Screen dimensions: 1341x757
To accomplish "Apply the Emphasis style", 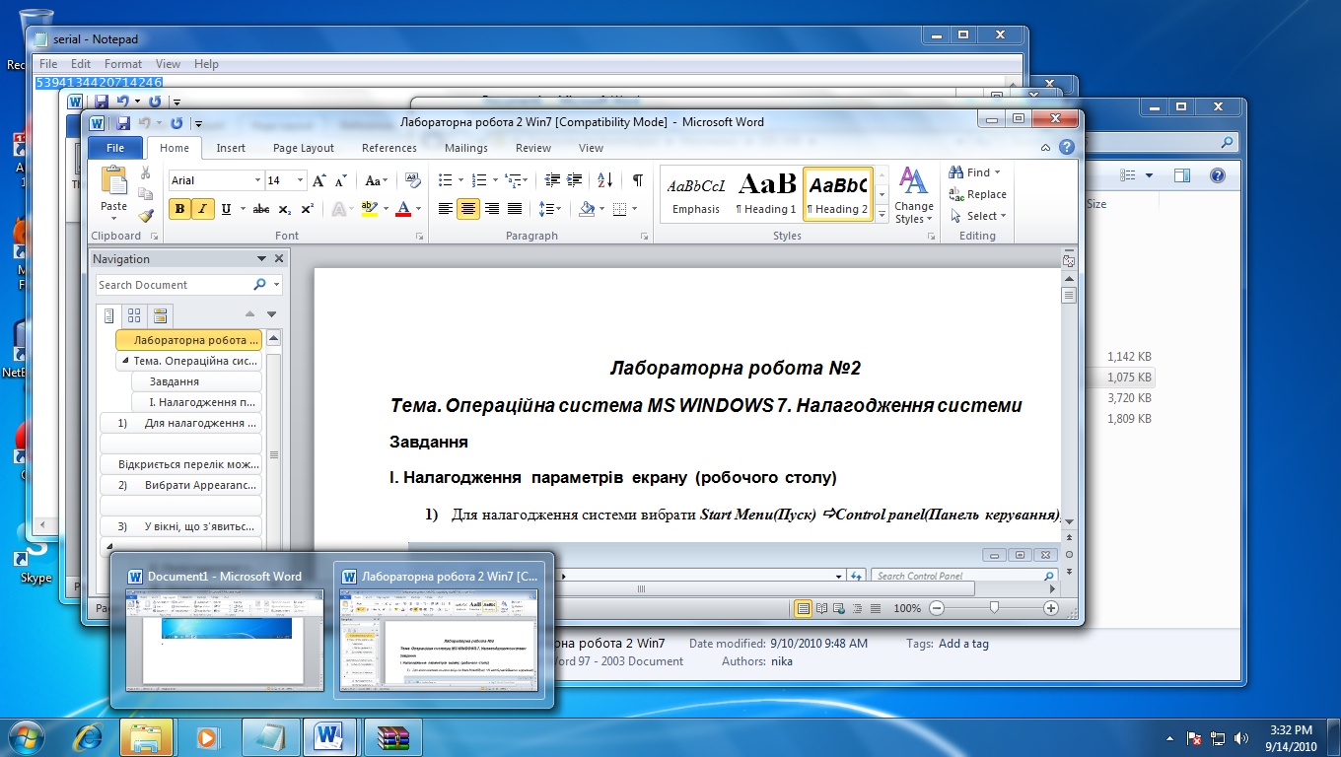I will coord(696,194).
